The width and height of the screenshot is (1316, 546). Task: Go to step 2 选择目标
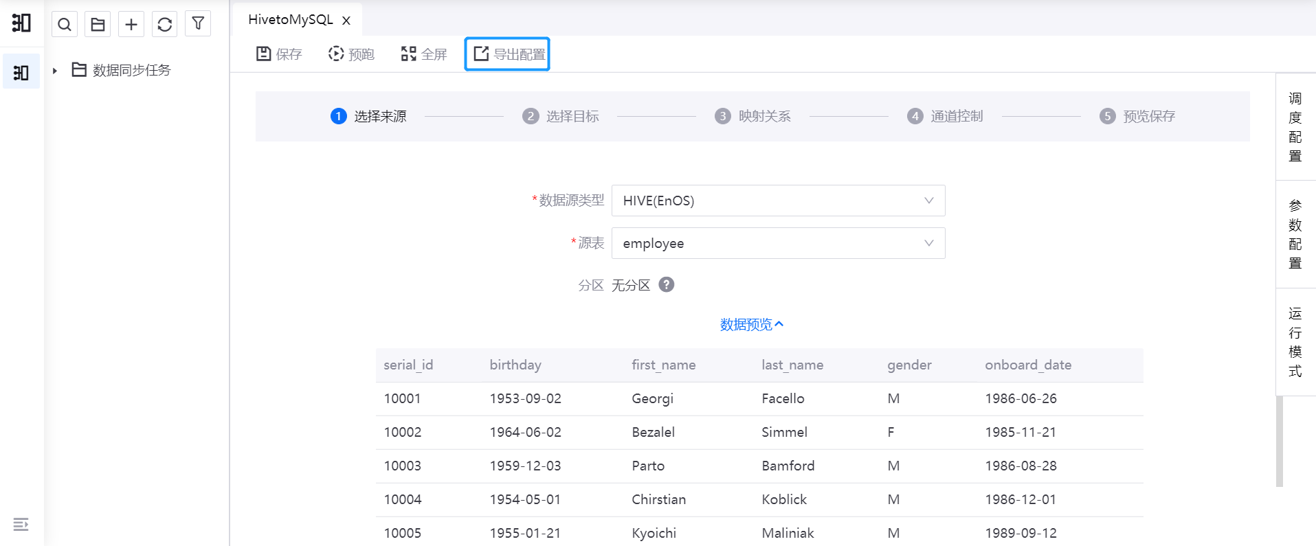pyautogui.click(x=561, y=116)
